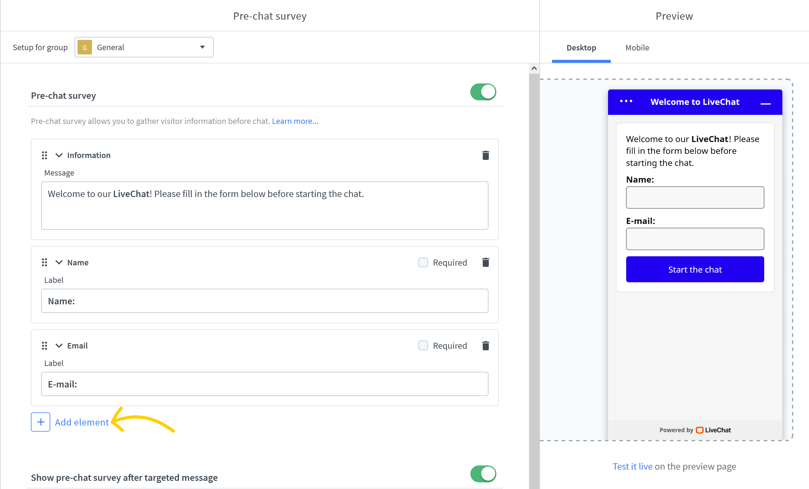
Task: Click the drag handle of the Name element
Action: (45, 262)
